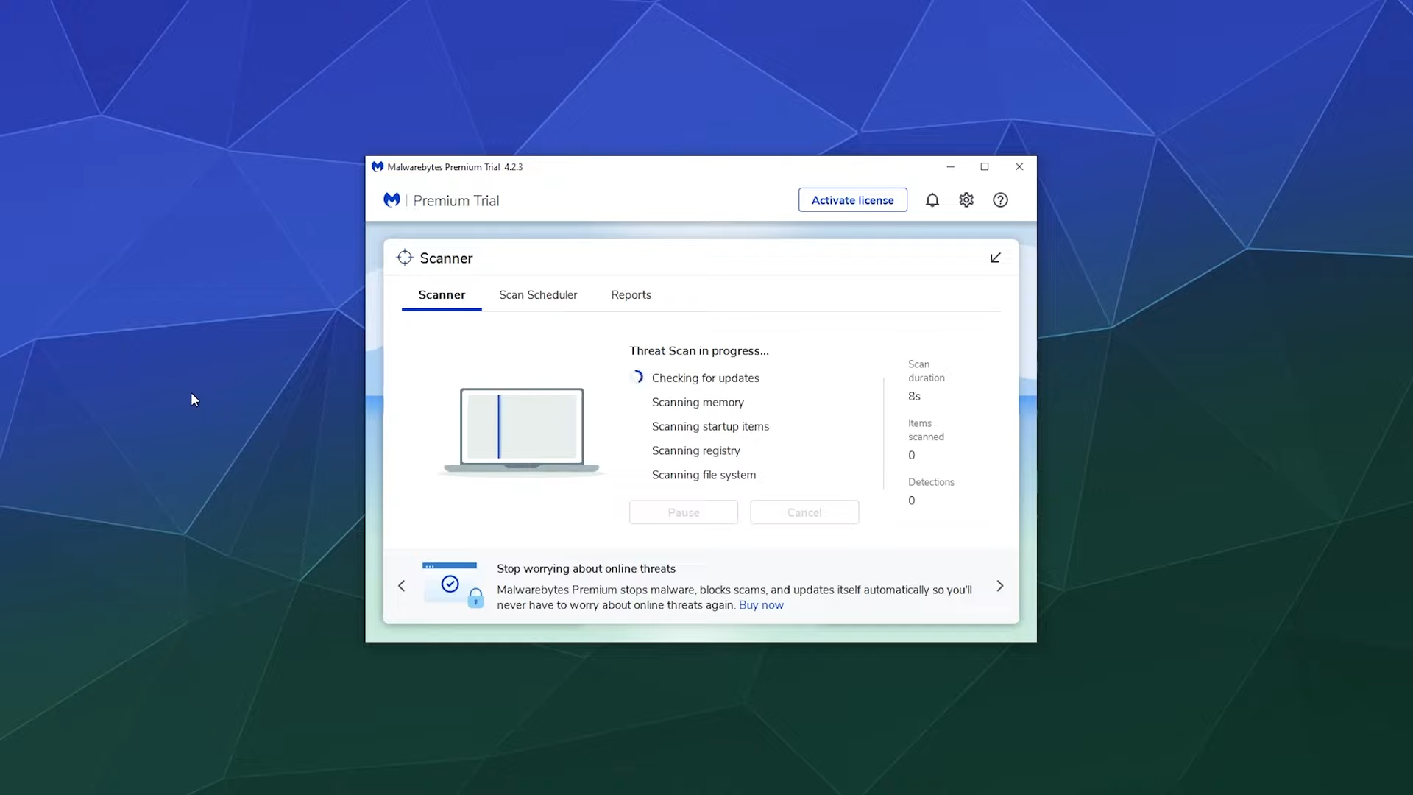Open settings gear in header
This screenshot has height=795, width=1413.
click(x=966, y=200)
